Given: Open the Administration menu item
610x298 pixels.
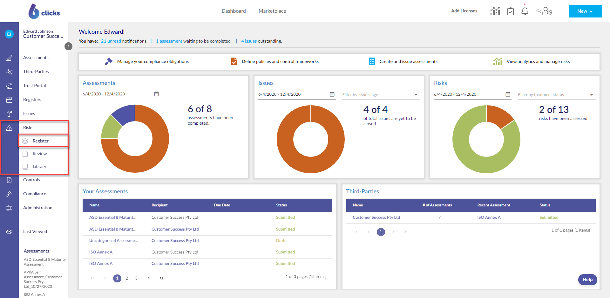Looking at the screenshot, I should (38, 208).
